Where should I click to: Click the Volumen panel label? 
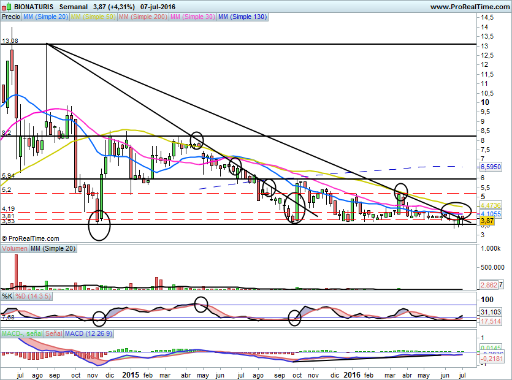15,249
